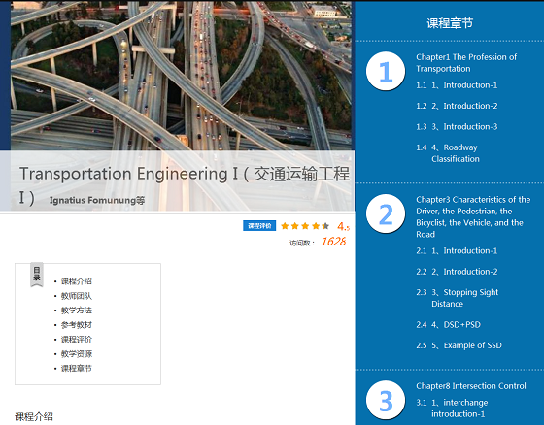
Task: Select lesson 2.3 Stopping Sight Distance
Action: pos(458,298)
